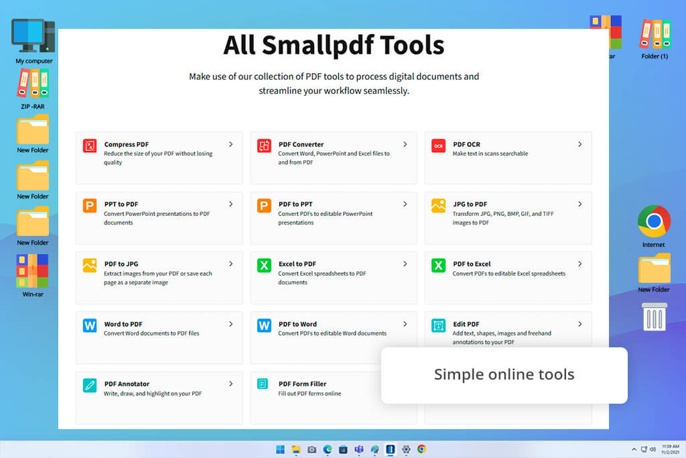The width and height of the screenshot is (686, 458).
Task: Open Microsoft Store from the taskbar
Action: [344, 449]
